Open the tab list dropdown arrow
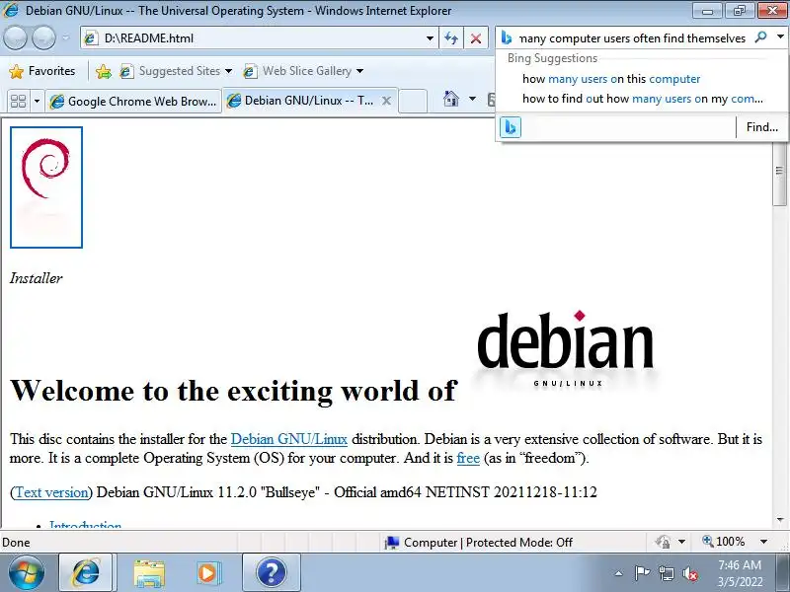 tap(37, 101)
